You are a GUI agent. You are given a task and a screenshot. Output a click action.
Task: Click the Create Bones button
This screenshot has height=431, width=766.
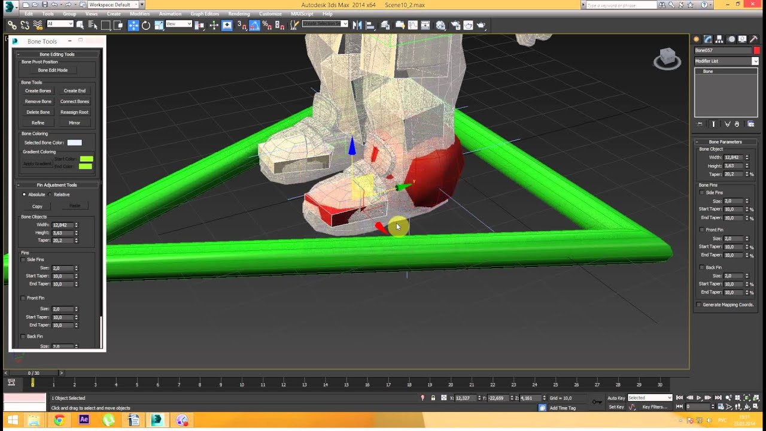coord(38,91)
